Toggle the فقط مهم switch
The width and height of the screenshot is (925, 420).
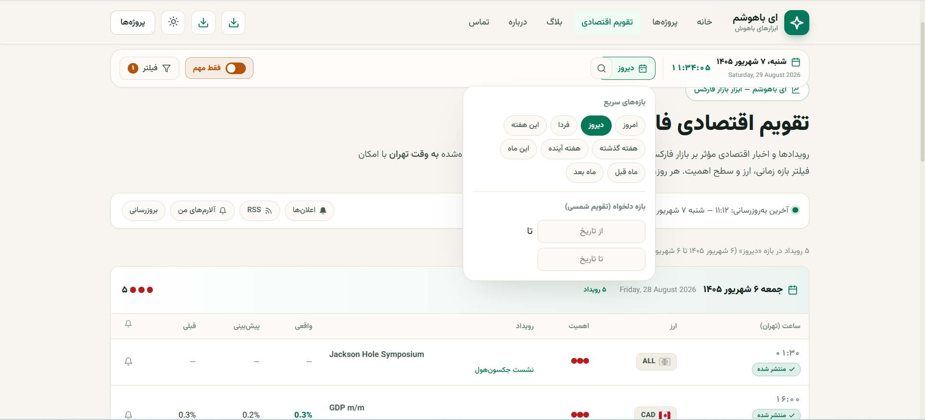[236, 68]
